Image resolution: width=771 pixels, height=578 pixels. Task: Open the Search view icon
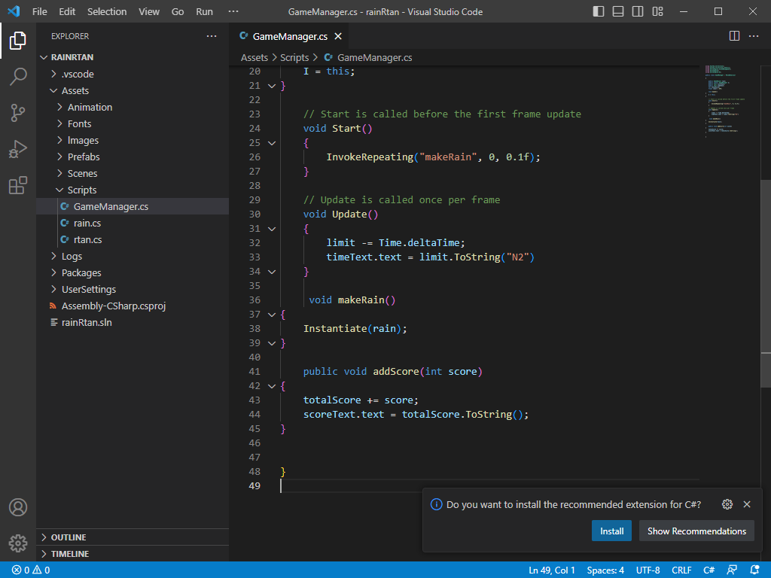(18, 77)
